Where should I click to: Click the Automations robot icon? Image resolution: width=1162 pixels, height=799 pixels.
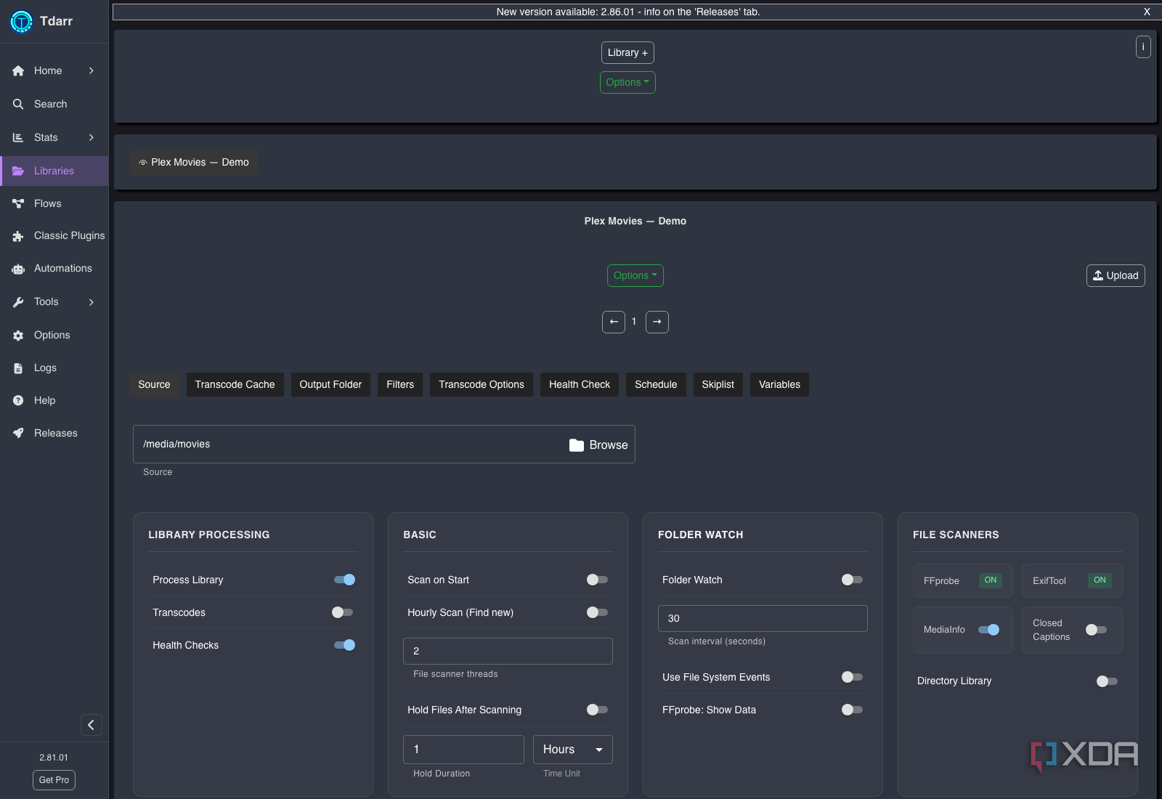click(18, 269)
